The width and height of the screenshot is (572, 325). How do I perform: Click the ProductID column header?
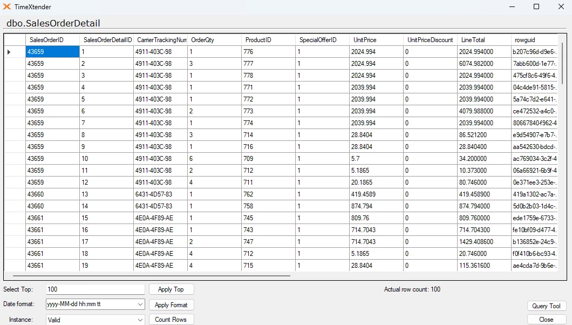click(x=269, y=40)
